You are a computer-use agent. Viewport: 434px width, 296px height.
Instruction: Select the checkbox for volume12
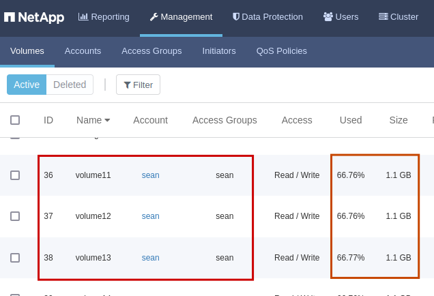pos(15,216)
